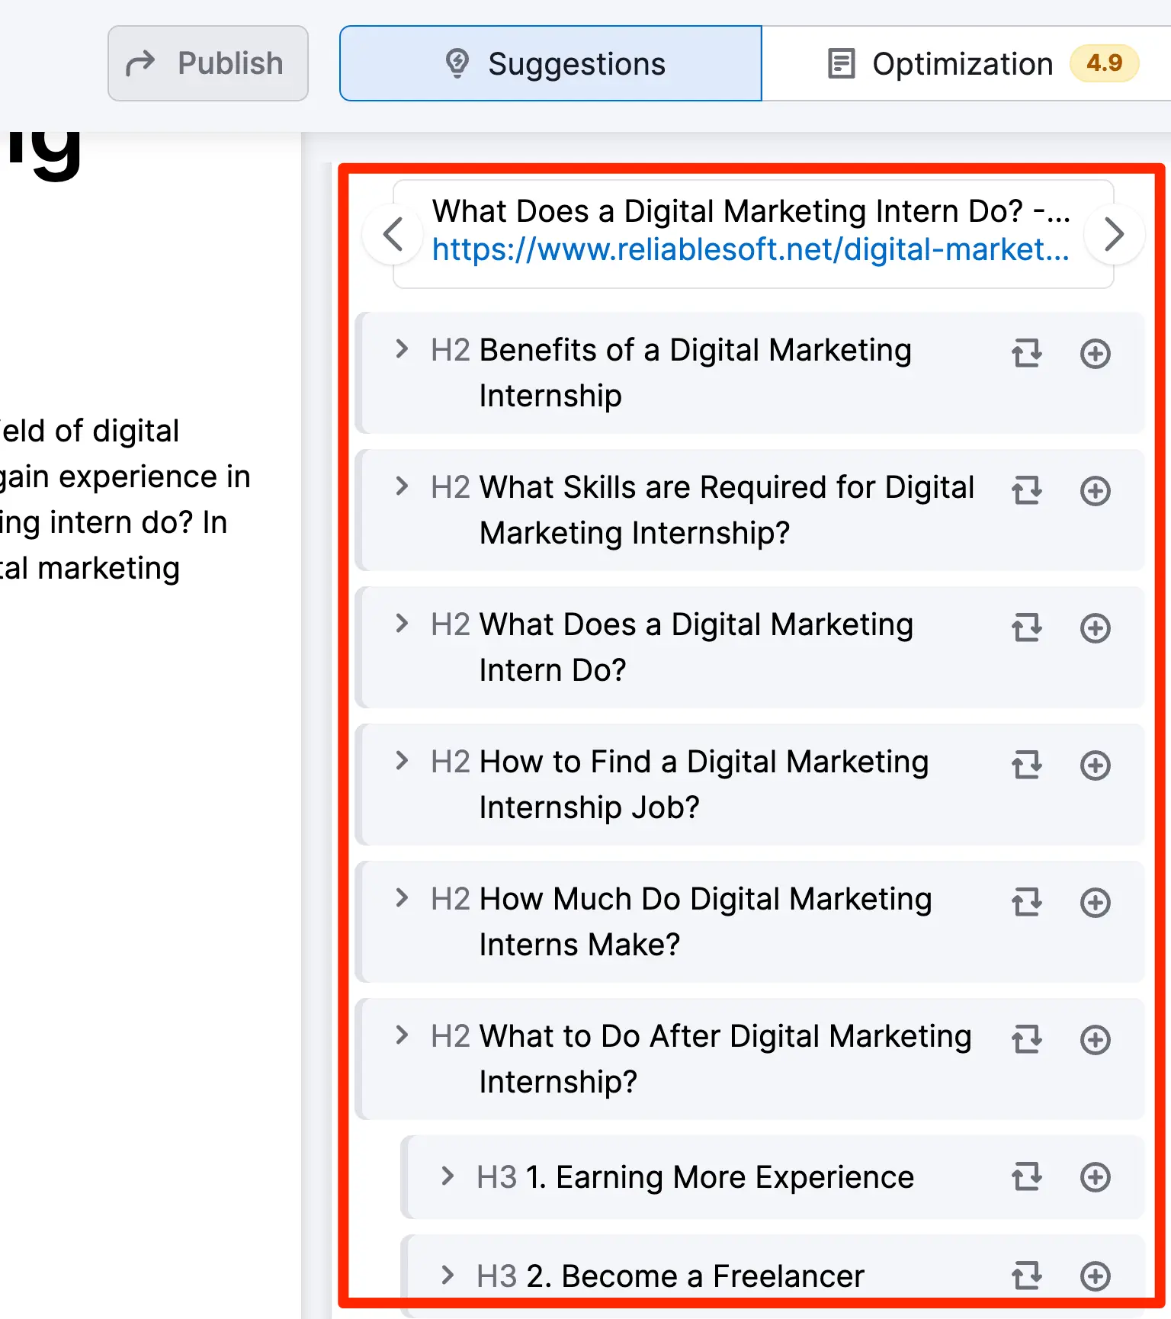This screenshot has height=1319, width=1171.
Task: Switch to the Suggestions tab
Action: click(550, 63)
